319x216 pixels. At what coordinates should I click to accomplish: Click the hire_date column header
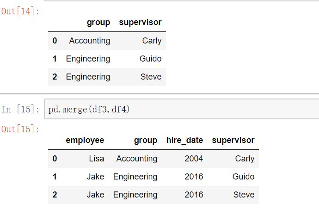(x=184, y=140)
